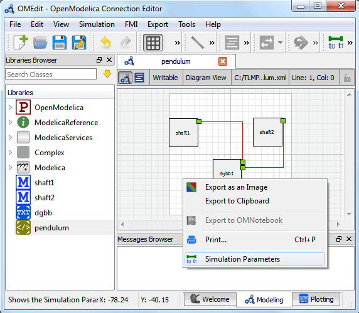
Task: Close the Messages Browser panel
Action: (x=349, y=239)
